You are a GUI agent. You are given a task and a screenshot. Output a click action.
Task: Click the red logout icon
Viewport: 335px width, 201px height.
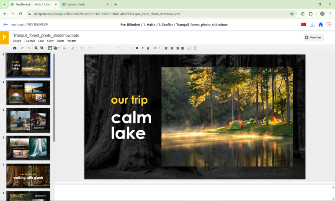click(x=329, y=25)
